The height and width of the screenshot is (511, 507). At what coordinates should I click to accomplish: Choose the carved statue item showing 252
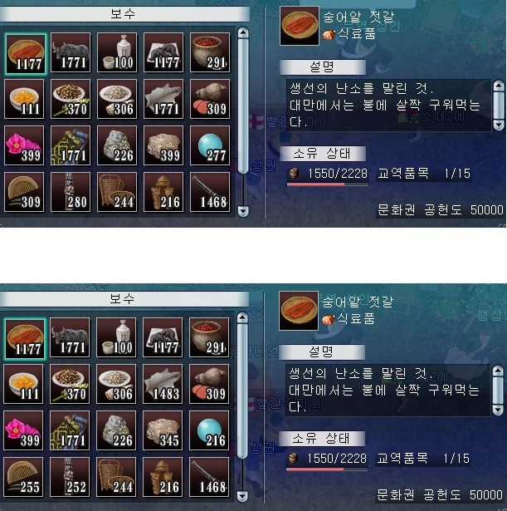tap(70, 477)
